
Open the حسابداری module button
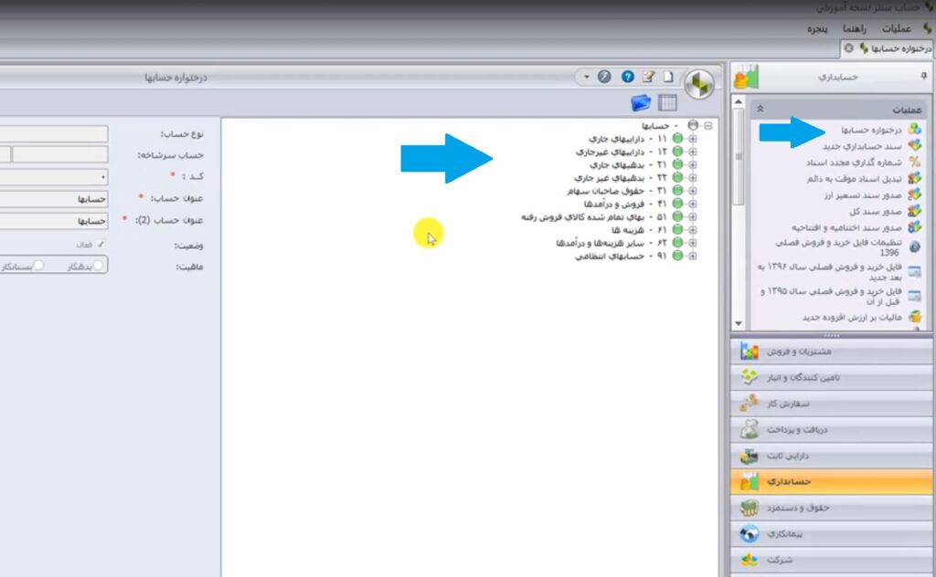click(832, 481)
